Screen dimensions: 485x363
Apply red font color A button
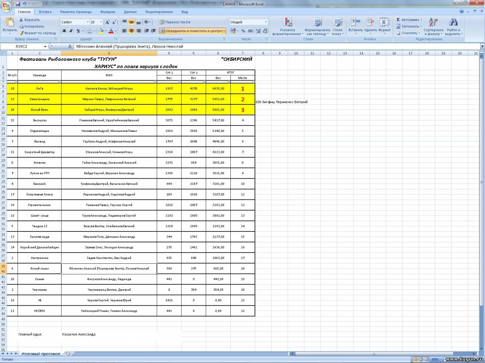(111, 31)
